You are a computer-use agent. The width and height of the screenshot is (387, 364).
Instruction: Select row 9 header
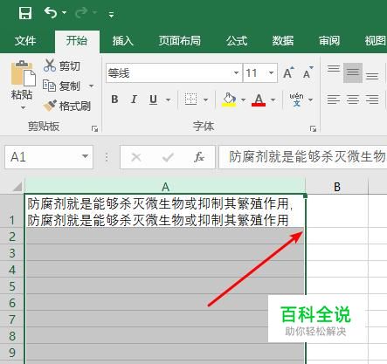tap(12, 353)
